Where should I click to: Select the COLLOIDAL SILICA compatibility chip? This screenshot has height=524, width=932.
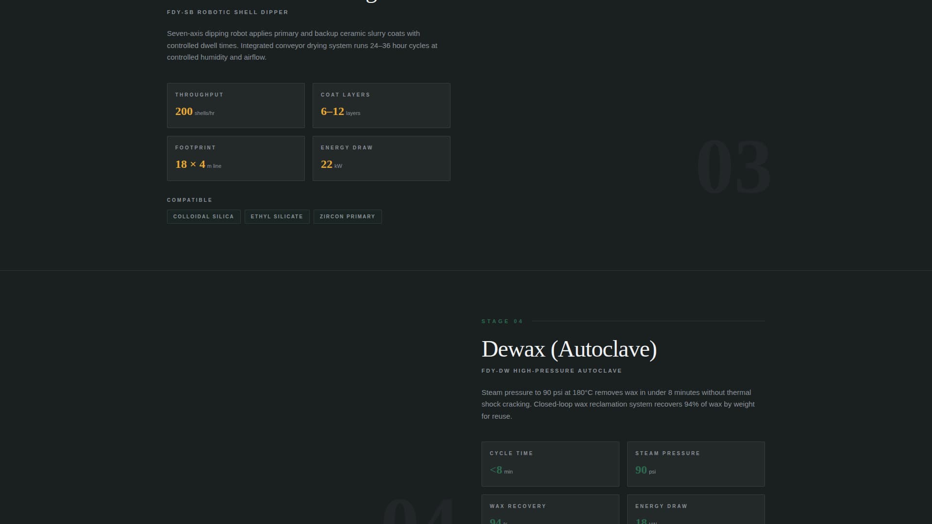click(203, 216)
